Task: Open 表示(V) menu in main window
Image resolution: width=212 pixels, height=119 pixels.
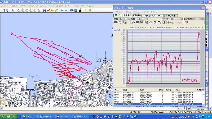Action: coord(23,6)
